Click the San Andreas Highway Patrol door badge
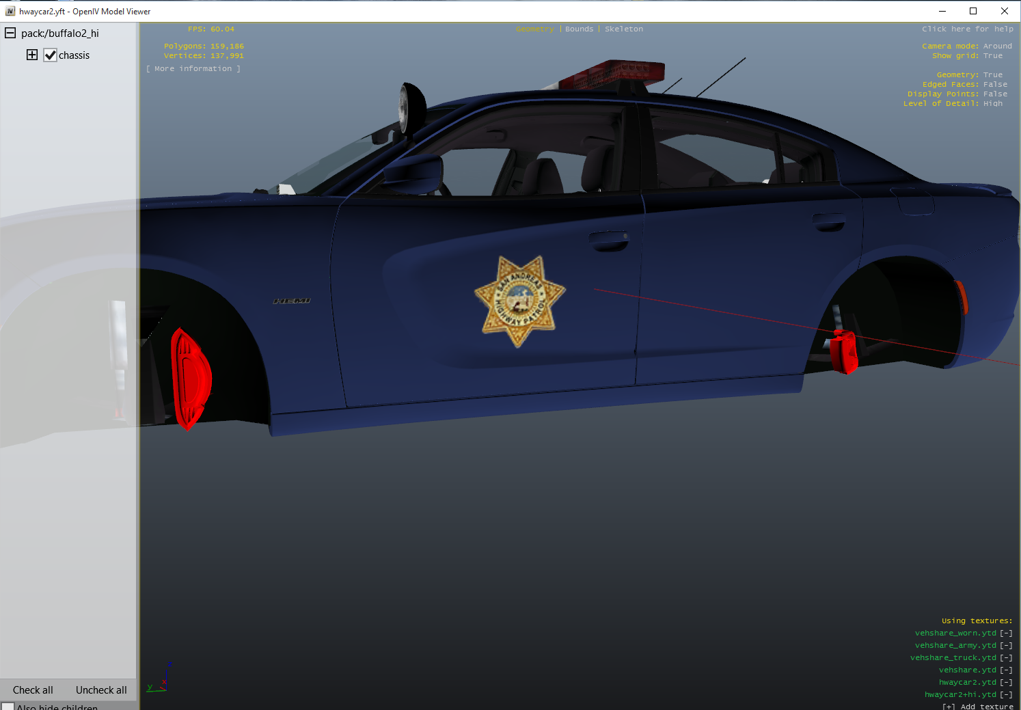1021x710 pixels. [520, 301]
